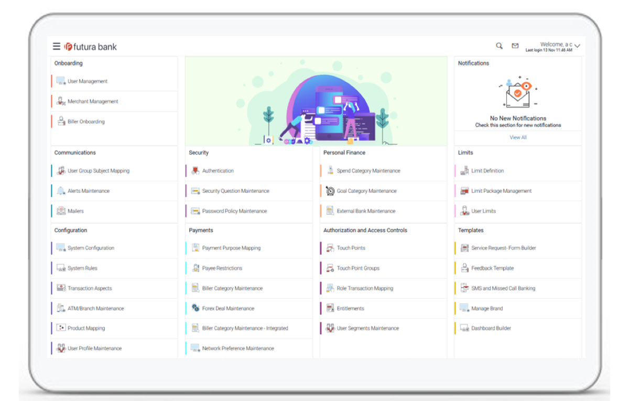Click the Product Mapping icon
Viewport: 629px width, 401px height.
(x=61, y=328)
